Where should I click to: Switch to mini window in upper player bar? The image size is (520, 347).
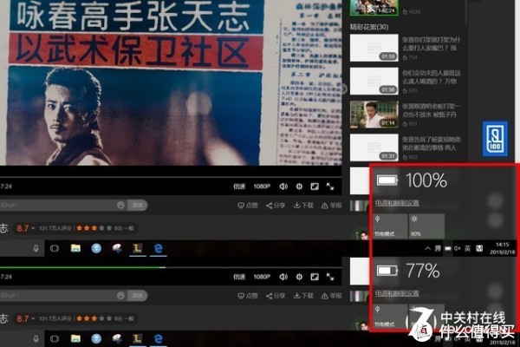(315, 187)
